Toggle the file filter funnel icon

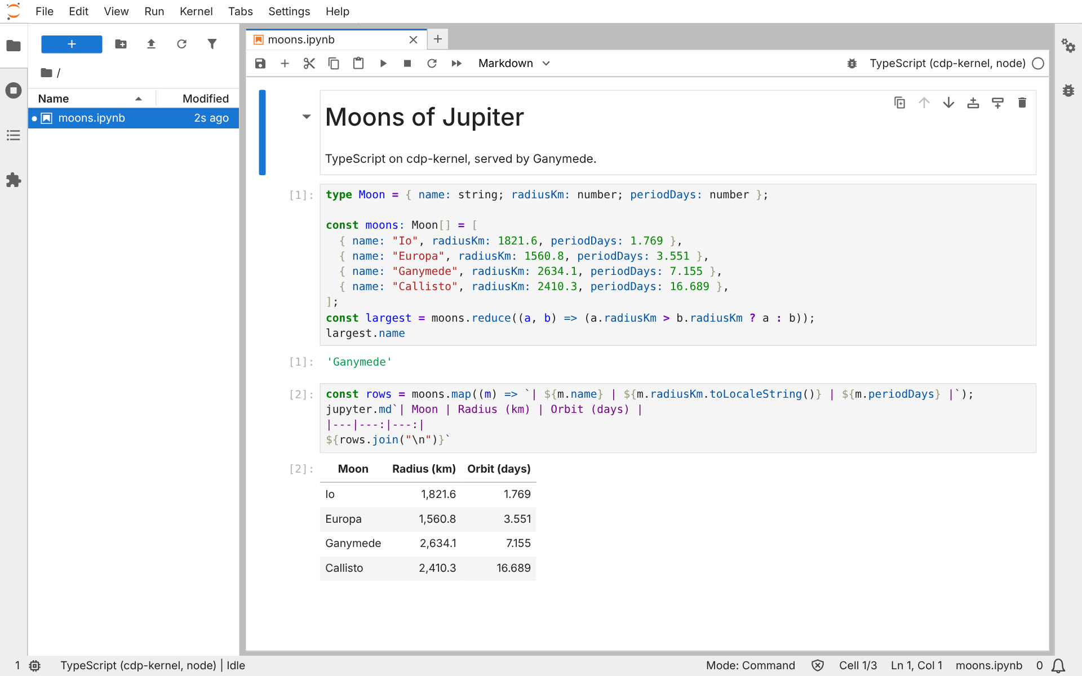[x=212, y=44]
